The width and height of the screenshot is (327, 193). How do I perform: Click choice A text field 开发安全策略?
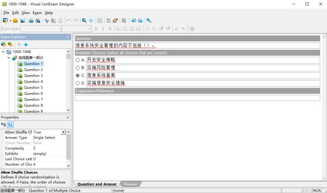[x=203, y=60]
